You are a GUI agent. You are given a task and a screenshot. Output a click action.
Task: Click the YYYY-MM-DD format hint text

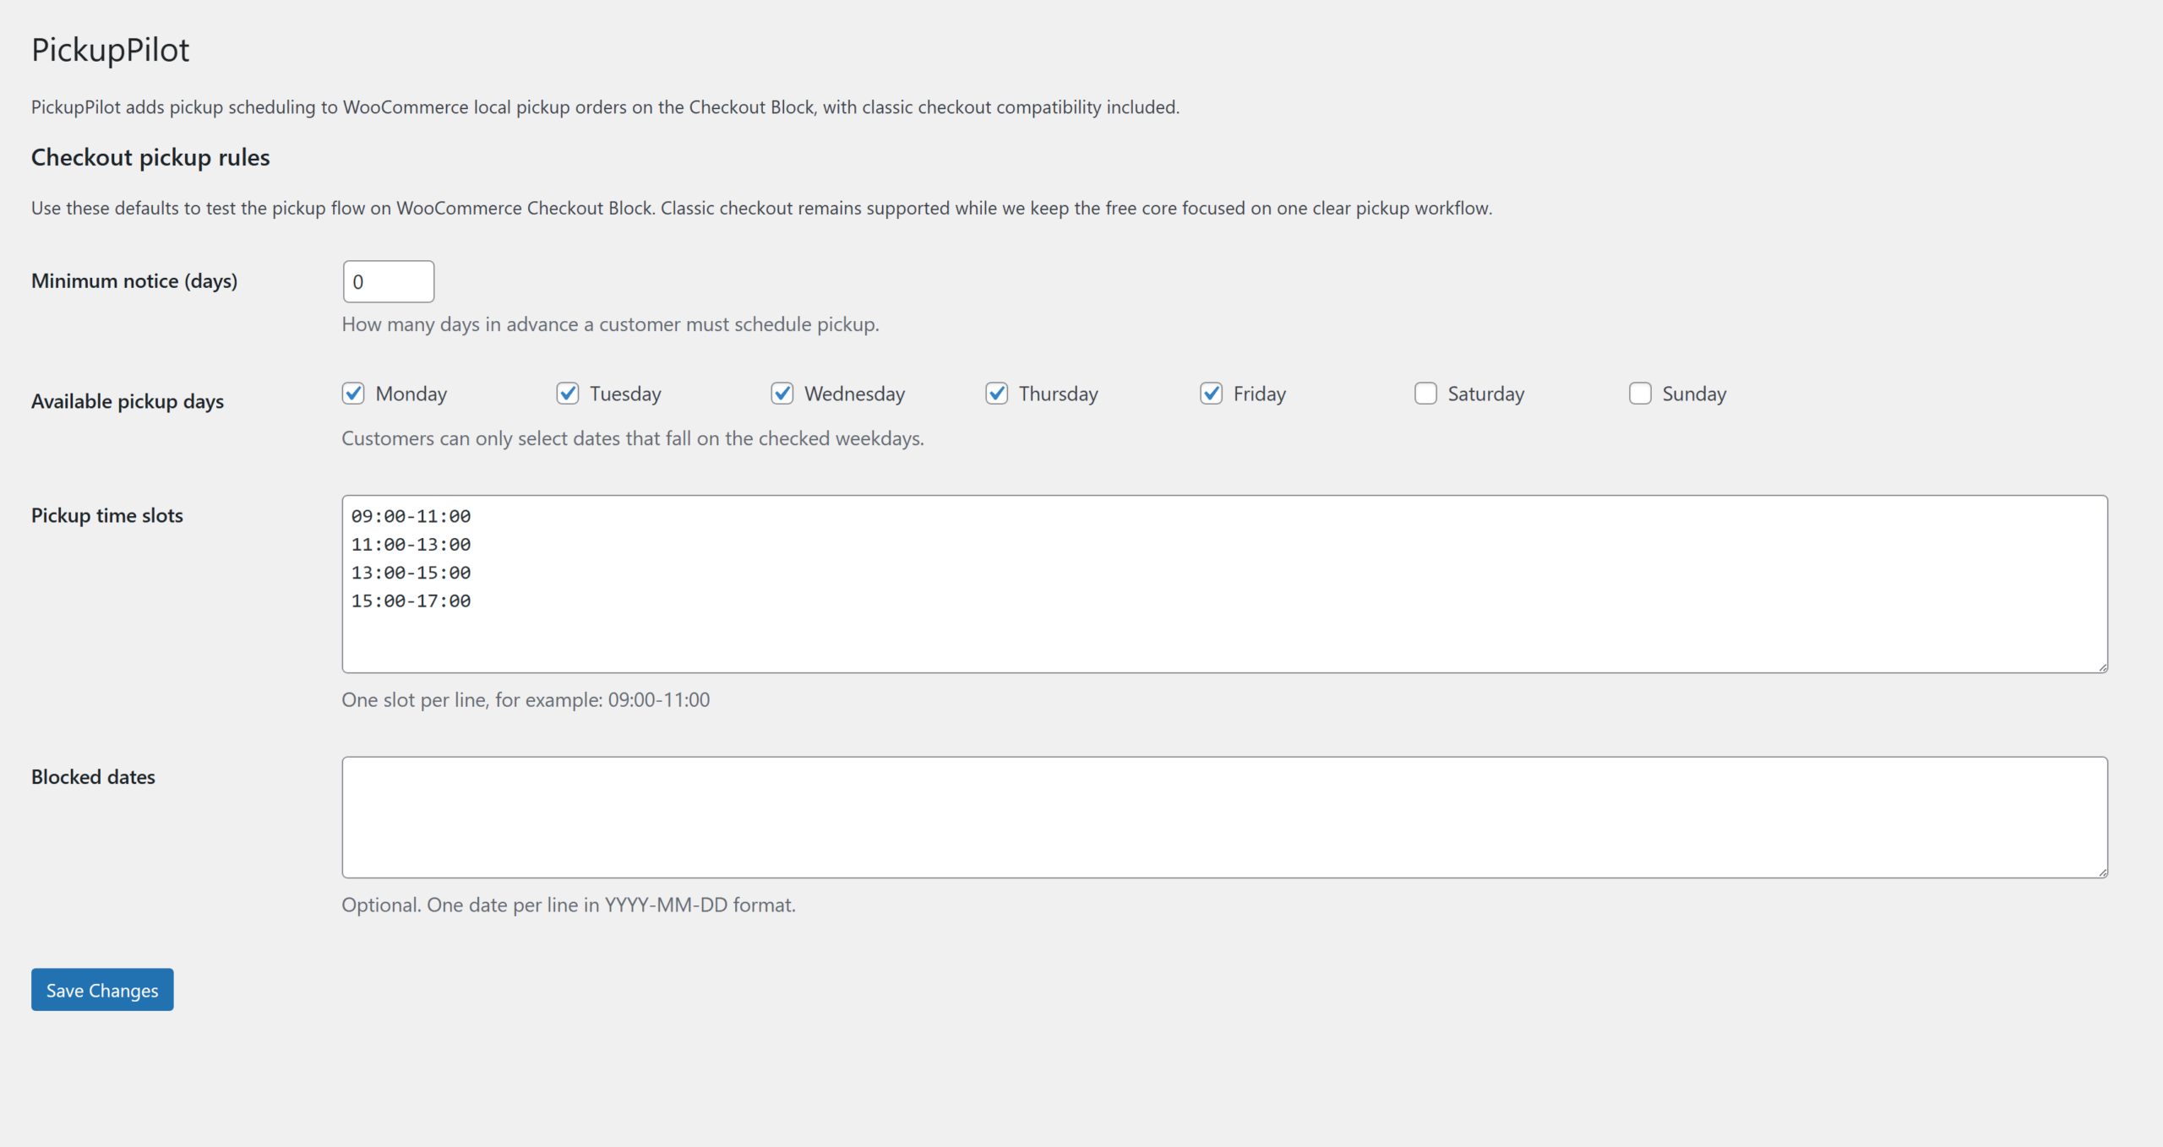pos(569,905)
